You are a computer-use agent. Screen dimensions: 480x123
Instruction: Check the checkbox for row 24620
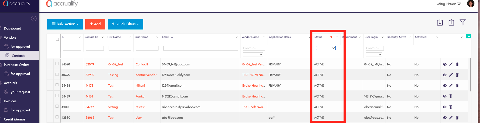57,64
